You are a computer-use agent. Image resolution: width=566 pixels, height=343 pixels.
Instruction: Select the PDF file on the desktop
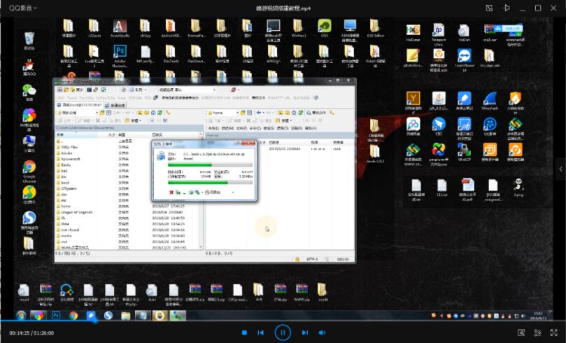(x=467, y=190)
